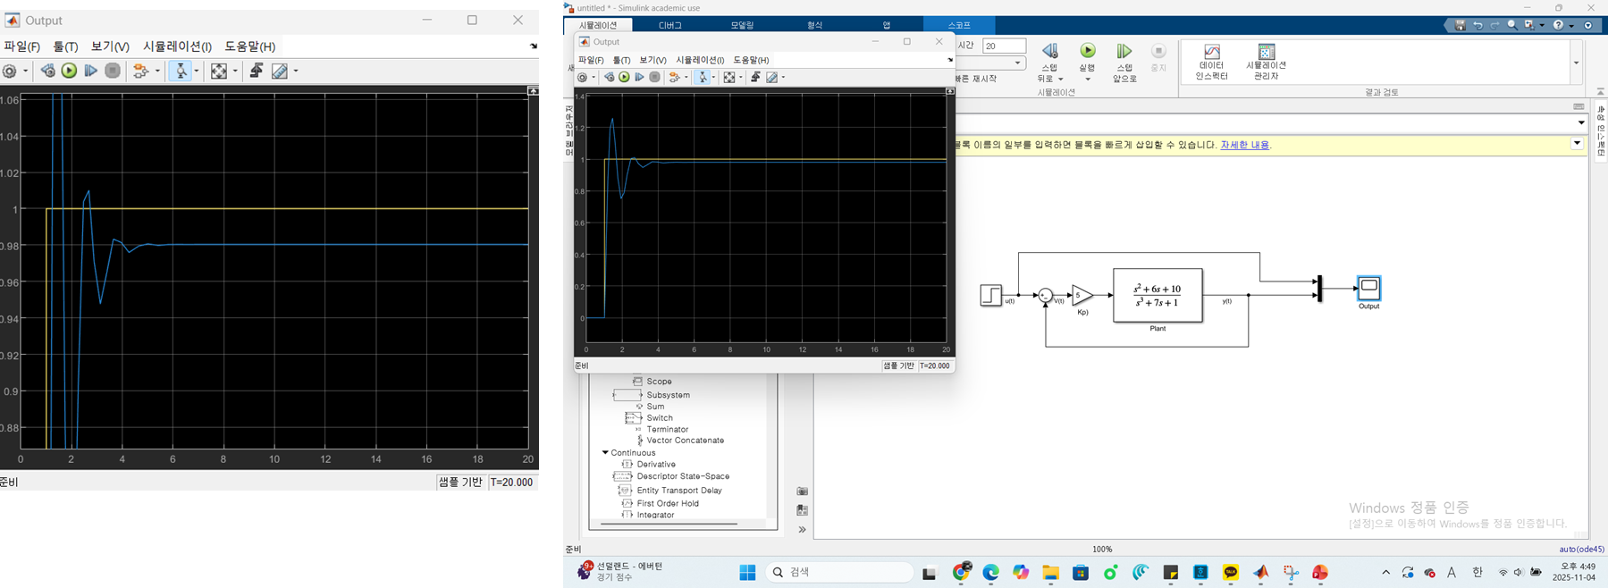Scale axes limits in larger Output scope

click(218, 71)
